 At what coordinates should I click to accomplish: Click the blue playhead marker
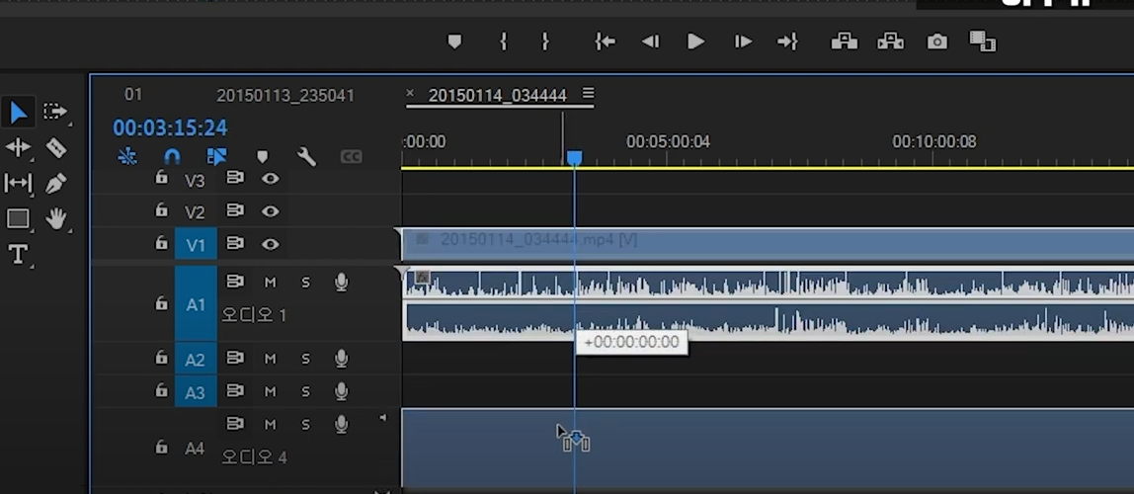pos(574,158)
